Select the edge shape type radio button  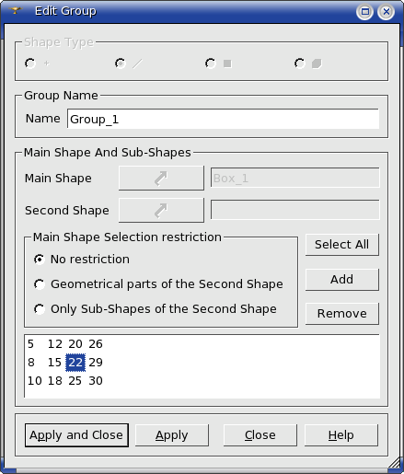[x=120, y=64]
